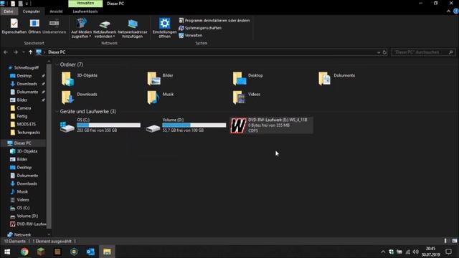Click OS (C:) storage usage bar
The height and width of the screenshot is (258, 459).
[108, 125]
